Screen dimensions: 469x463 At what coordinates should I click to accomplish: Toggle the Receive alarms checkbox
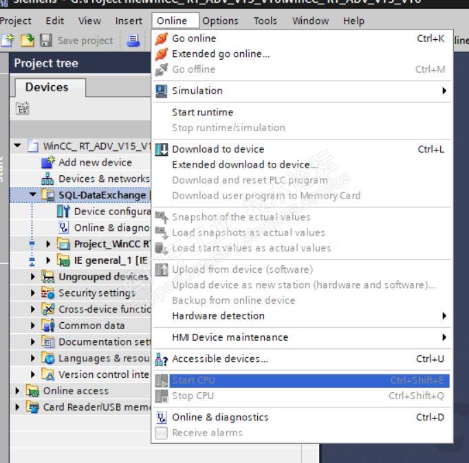coord(161,433)
